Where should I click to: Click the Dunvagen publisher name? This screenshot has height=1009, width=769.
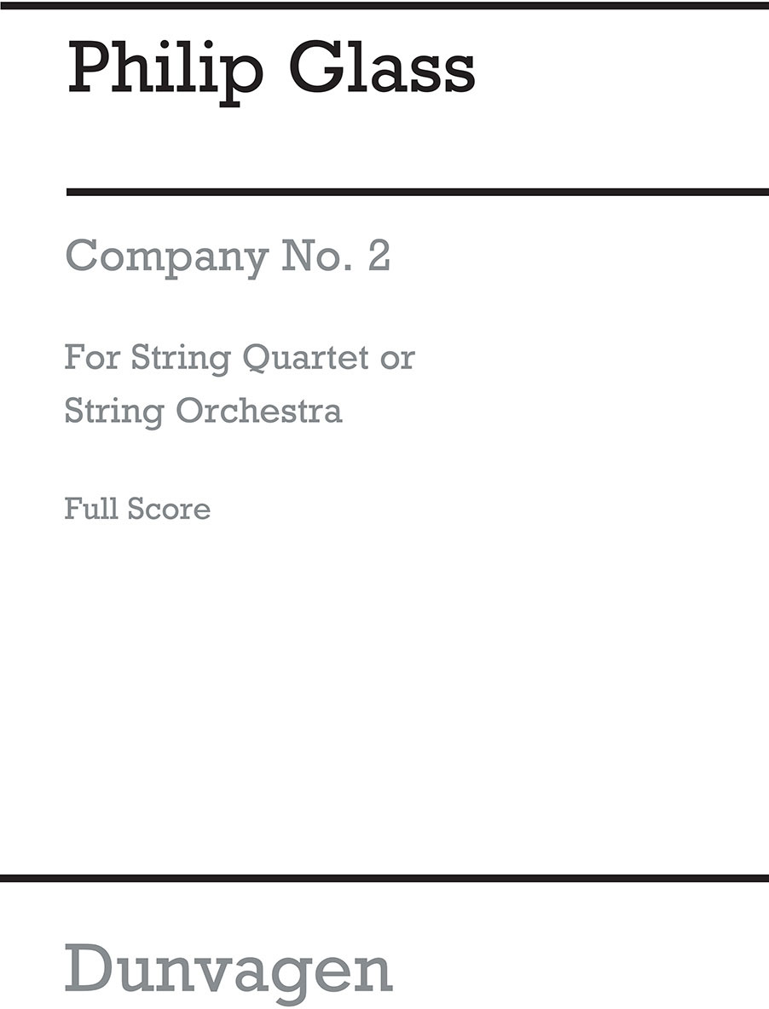(x=228, y=968)
